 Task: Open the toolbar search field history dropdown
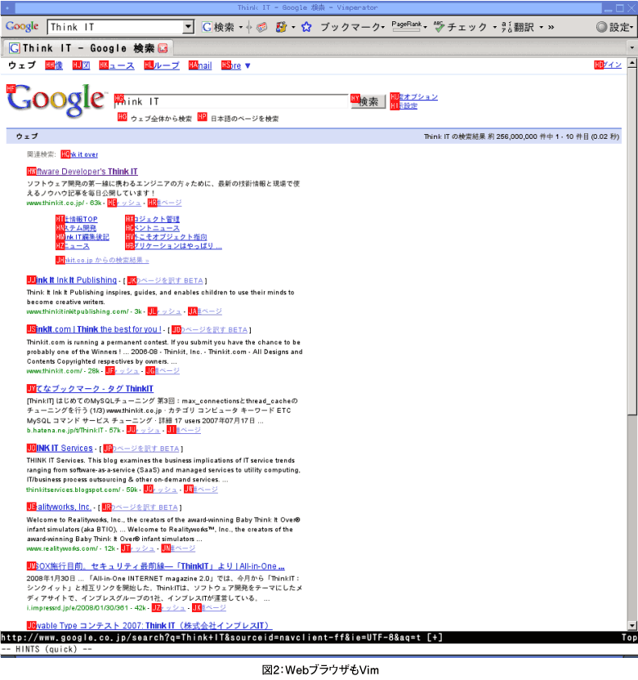[188, 26]
